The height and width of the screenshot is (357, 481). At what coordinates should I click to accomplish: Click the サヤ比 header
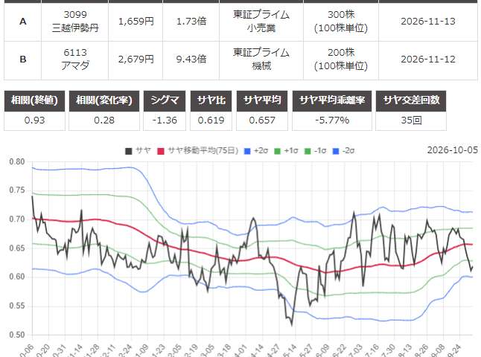point(211,100)
